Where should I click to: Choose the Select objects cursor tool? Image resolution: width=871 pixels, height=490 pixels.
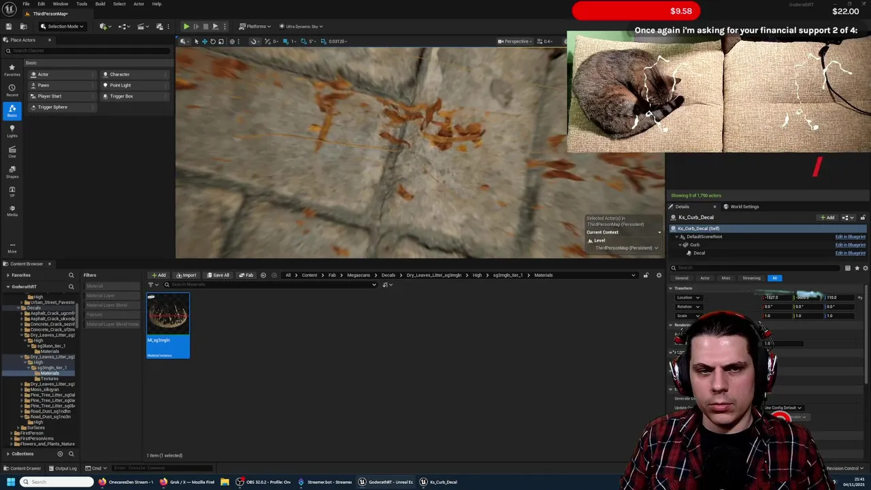196,42
